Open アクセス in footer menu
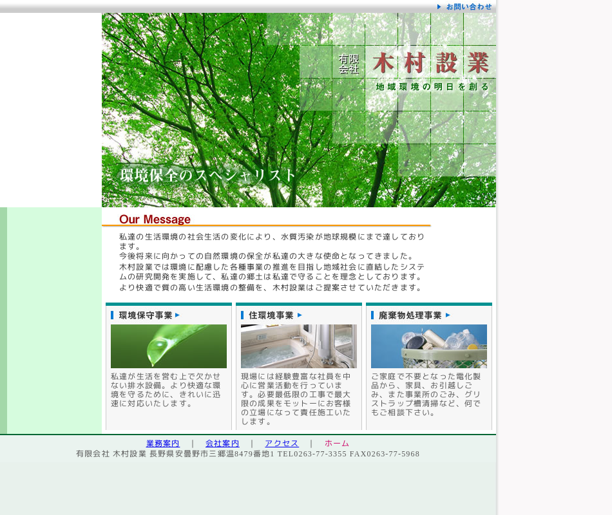Image resolution: width=612 pixels, height=515 pixels. 282,443
